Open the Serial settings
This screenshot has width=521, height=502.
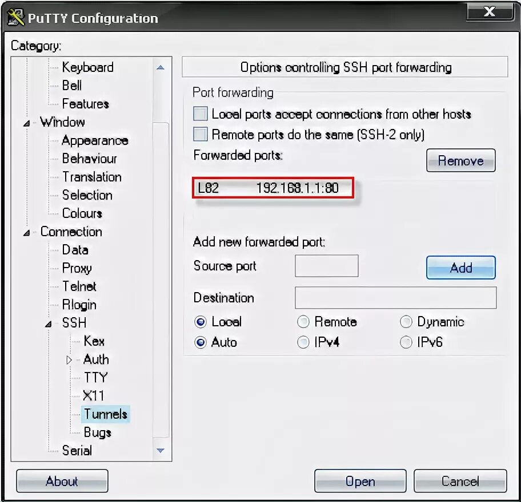coord(77,451)
